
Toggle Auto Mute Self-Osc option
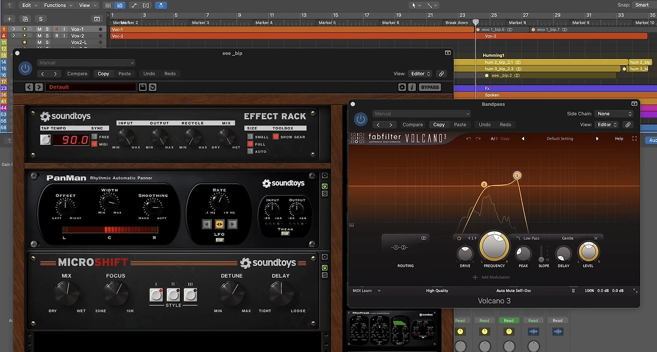coord(513,291)
